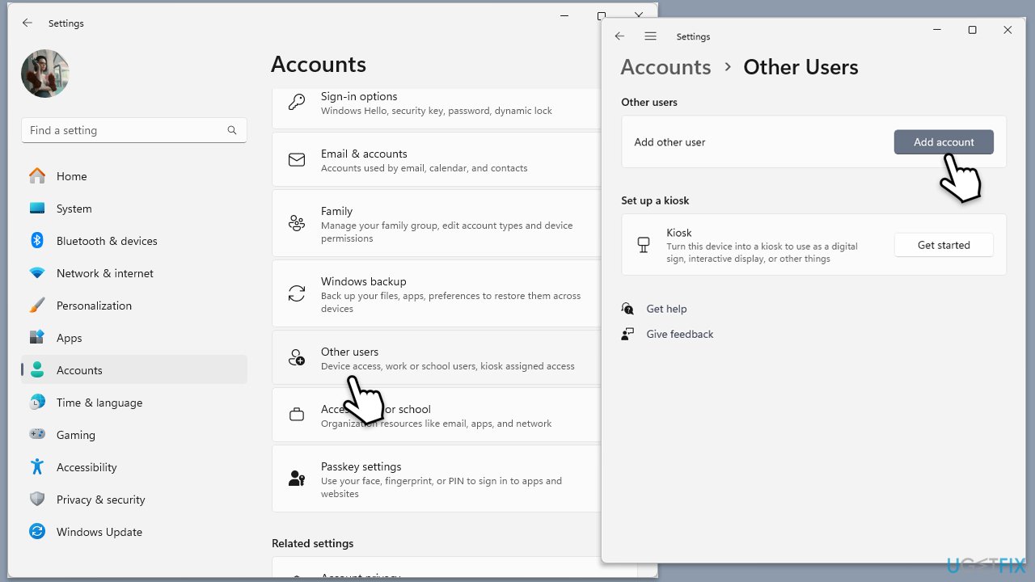Open Other users row
The image size is (1035, 582).
coord(435,357)
